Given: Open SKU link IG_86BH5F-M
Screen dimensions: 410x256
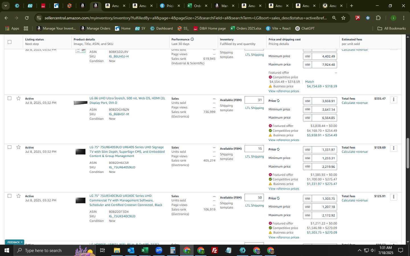Looking at the screenshot, I should (x=119, y=114).
